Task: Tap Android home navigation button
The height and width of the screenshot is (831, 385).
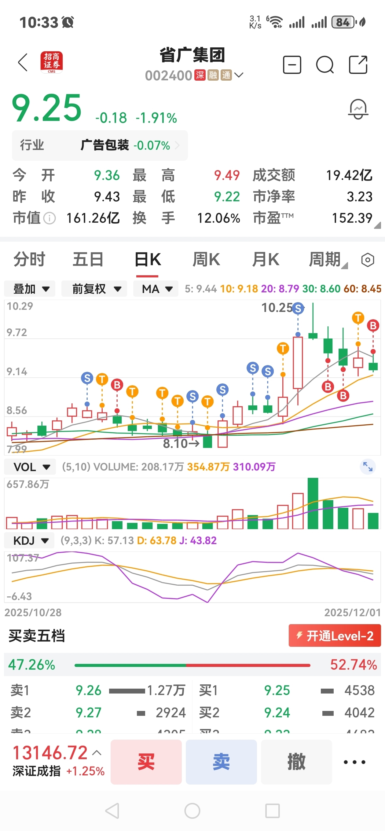Action: point(192,811)
